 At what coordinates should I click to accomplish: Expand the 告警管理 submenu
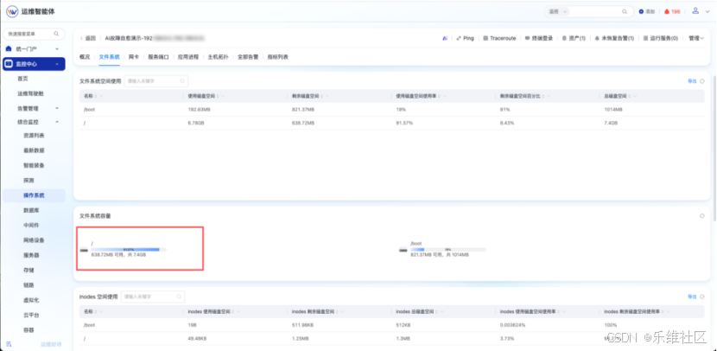tap(57, 108)
